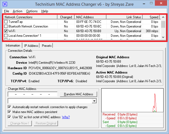The height and width of the screenshot is (134, 169).
Task: Sort by Changed column header
Action: (66, 17)
